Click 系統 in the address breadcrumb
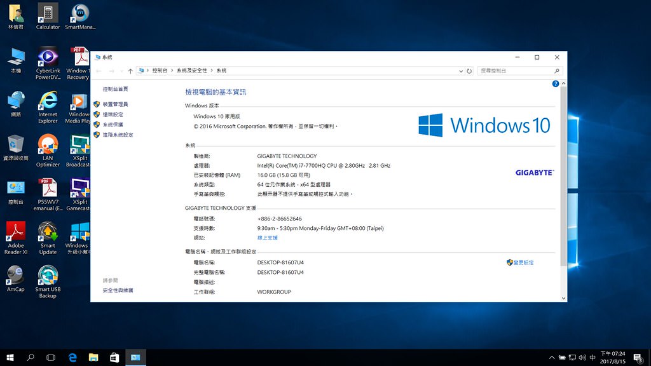Screen dimensions: 651x366 click(x=221, y=71)
